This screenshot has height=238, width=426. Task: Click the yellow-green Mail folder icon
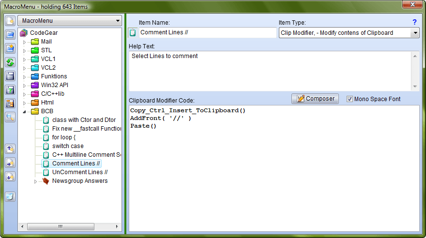pos(35,42)
